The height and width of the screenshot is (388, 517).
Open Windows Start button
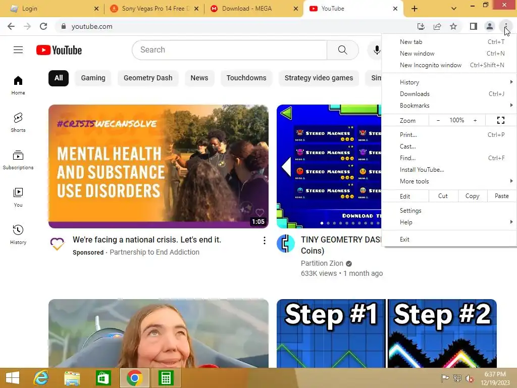coord(13,378)
